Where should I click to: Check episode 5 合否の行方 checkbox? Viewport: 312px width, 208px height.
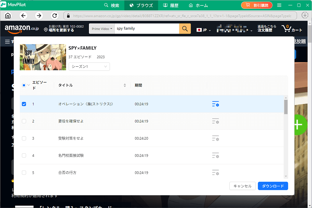pos(24,172)
